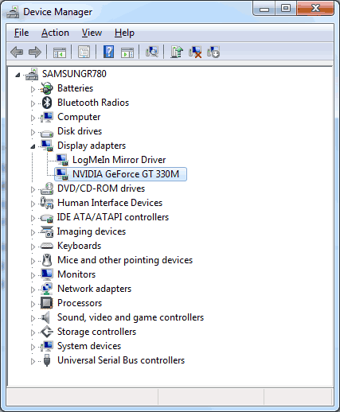Viewport: 340px width, 412px height.
Task: Click Scan for hardware changes icon
Action: pyautogui.click(x=152, y=52)
